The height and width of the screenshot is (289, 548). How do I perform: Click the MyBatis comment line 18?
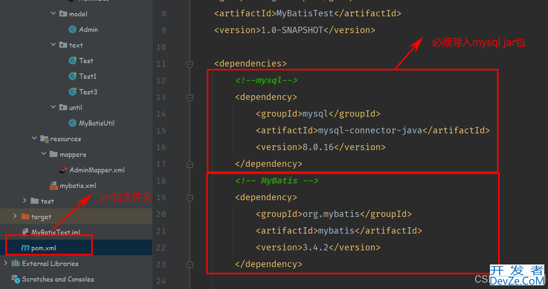pos(277,181)
